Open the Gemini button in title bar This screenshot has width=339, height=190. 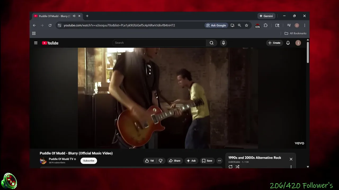pos(266,16)
